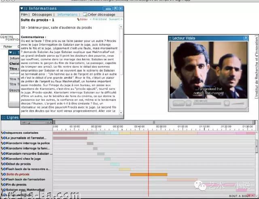Click the 'Suite du procès' line label
This screenshot has height=199, width=259.
(x=18, y=174)
